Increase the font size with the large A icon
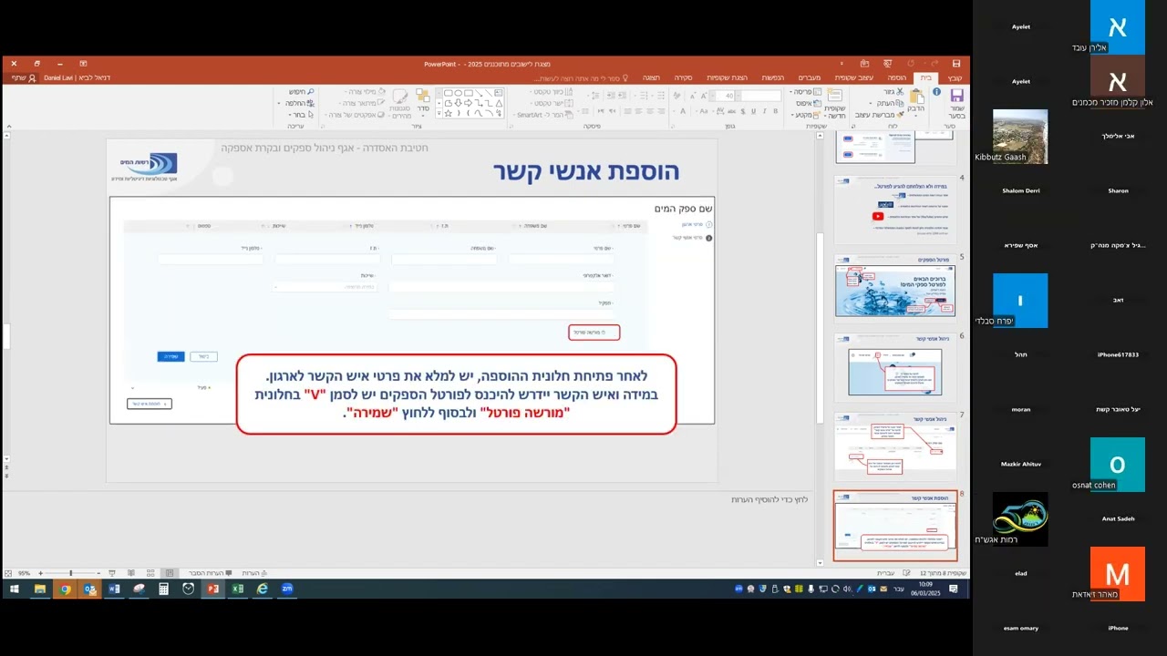The height and width of the screenshot is (656, 1167). (704, 96)
